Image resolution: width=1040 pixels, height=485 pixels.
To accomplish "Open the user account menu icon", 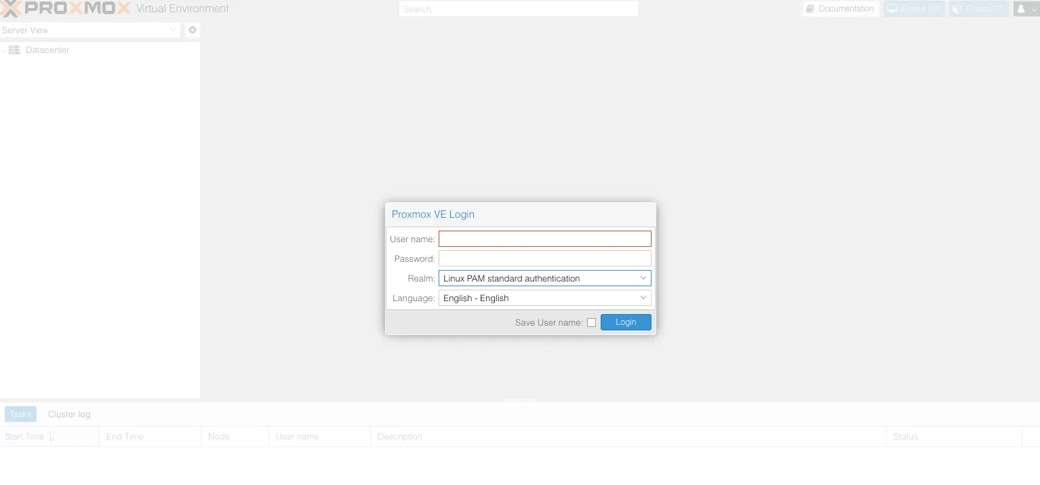I will [x=1022, y=8].
